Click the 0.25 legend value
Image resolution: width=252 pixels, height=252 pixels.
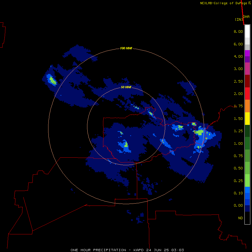pyautogui.click(x=238, y=181)
